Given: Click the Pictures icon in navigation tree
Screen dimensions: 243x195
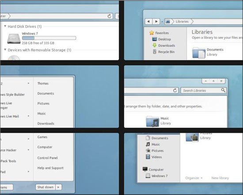Looking at the screenshot, I should (148, 151).
